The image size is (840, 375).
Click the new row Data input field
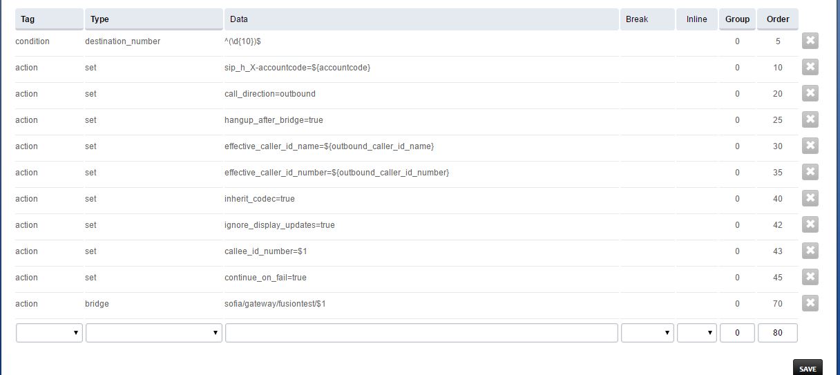point(421,333)
